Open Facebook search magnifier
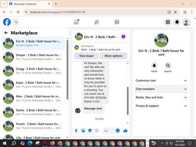This screenshot has height=147, width=196. point(16,22)
